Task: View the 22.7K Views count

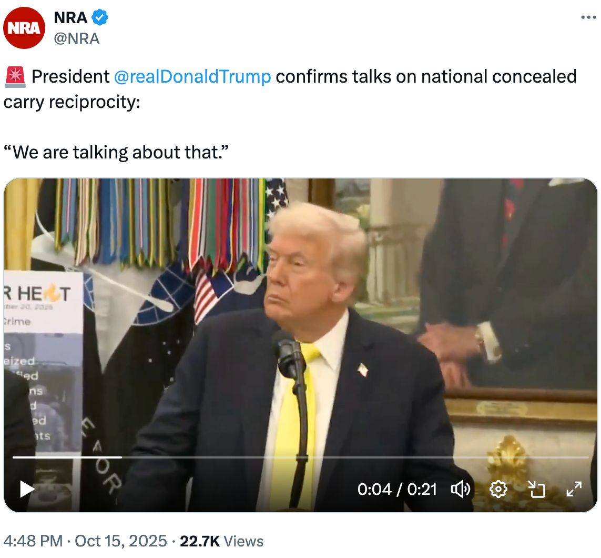Action: point(221,541)
